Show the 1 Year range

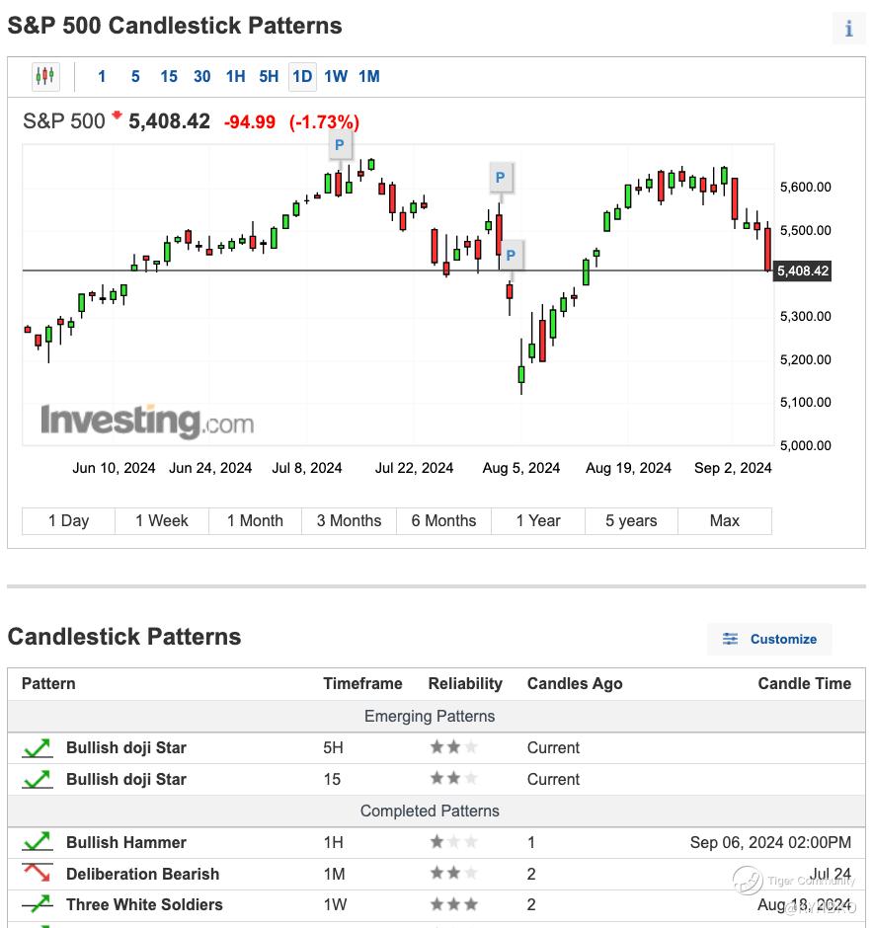538,520
